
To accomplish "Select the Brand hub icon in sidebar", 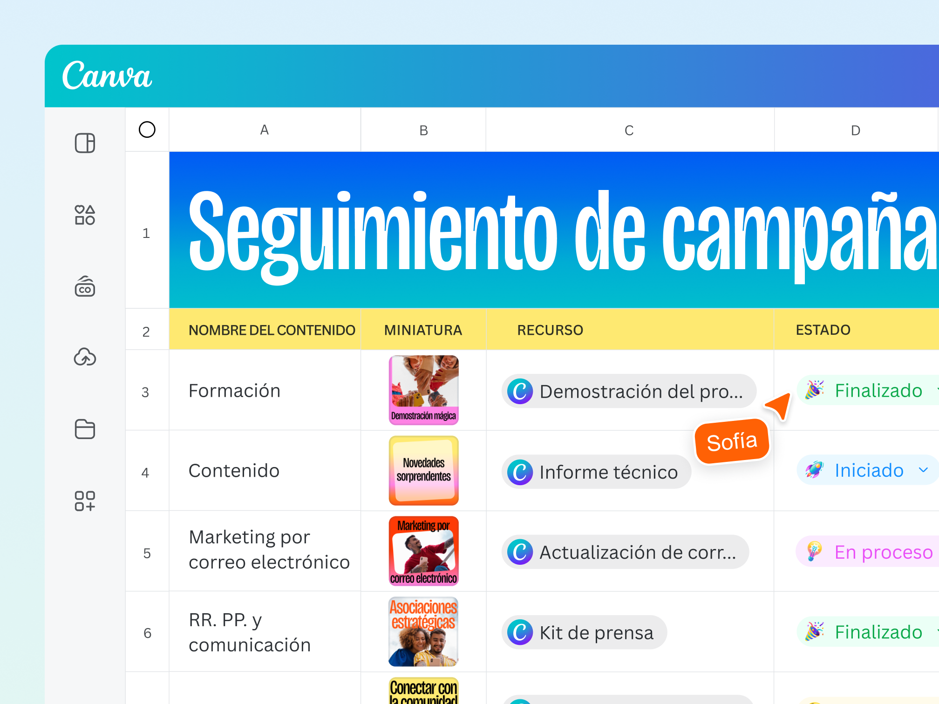I will point(85,286).
